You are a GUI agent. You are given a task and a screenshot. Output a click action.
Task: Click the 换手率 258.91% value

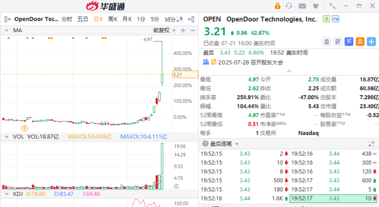tap(248, 97)
